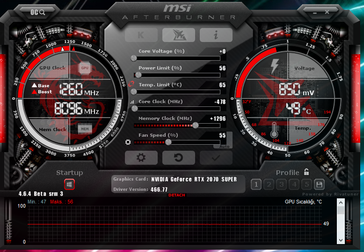
Task: Open fan settings gear next to Fan Speed
Action: tap(128, 142)
